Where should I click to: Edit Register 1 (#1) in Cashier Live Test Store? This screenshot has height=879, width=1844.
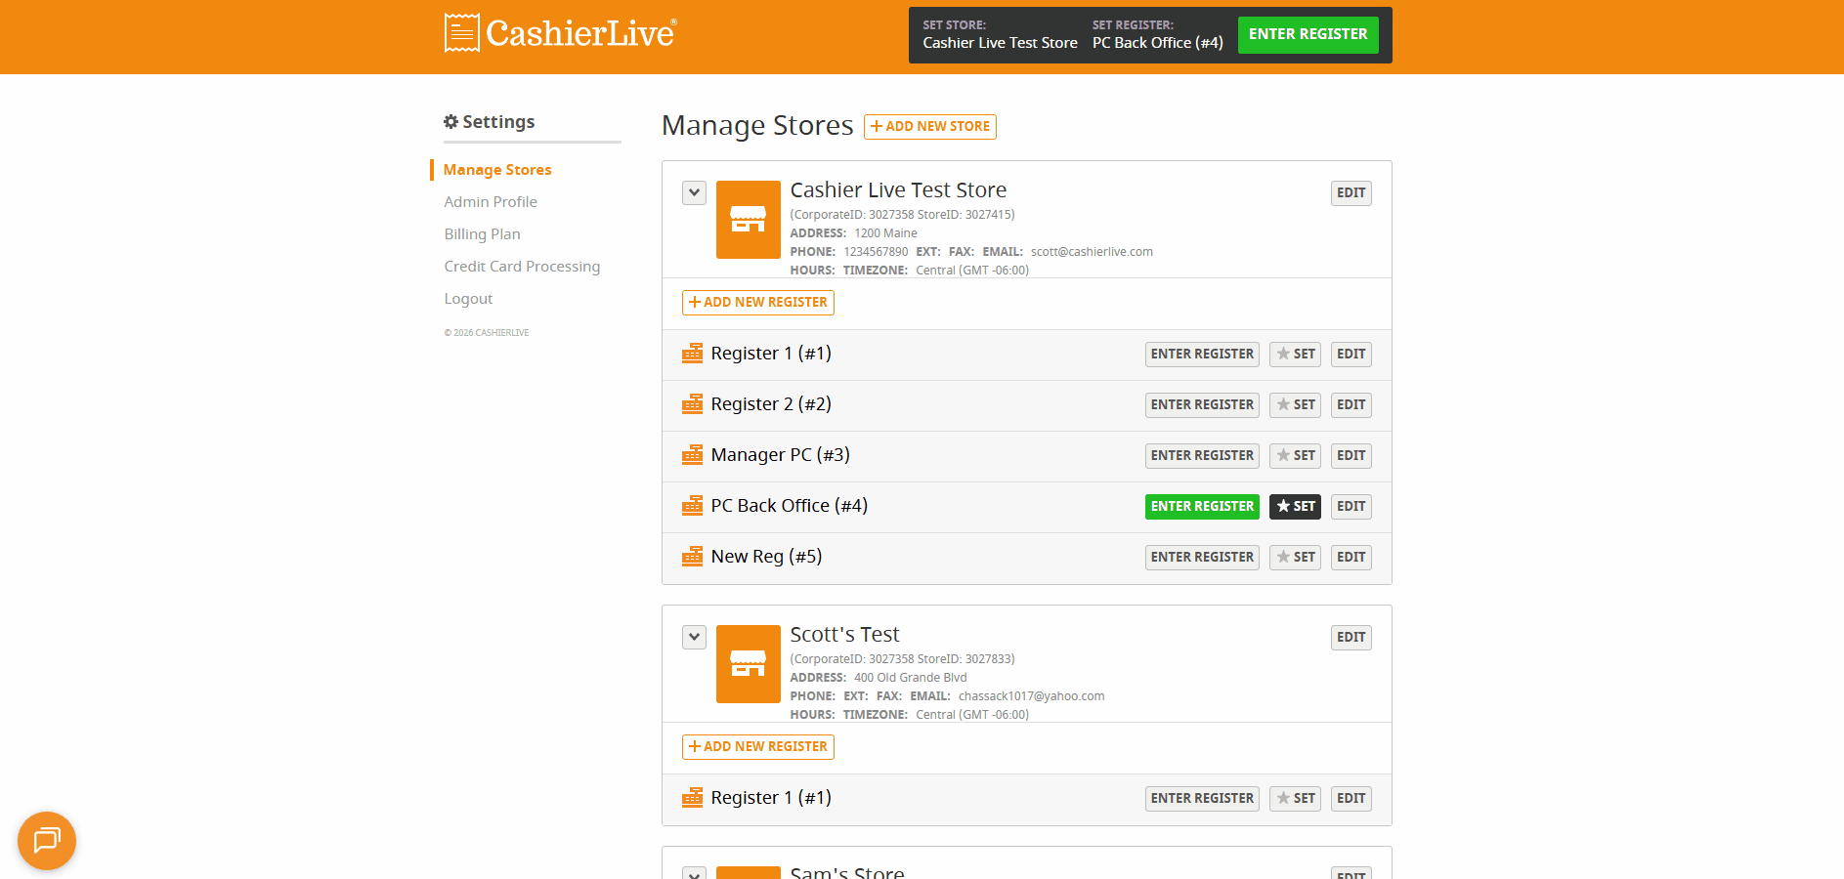pos(1351,355)
